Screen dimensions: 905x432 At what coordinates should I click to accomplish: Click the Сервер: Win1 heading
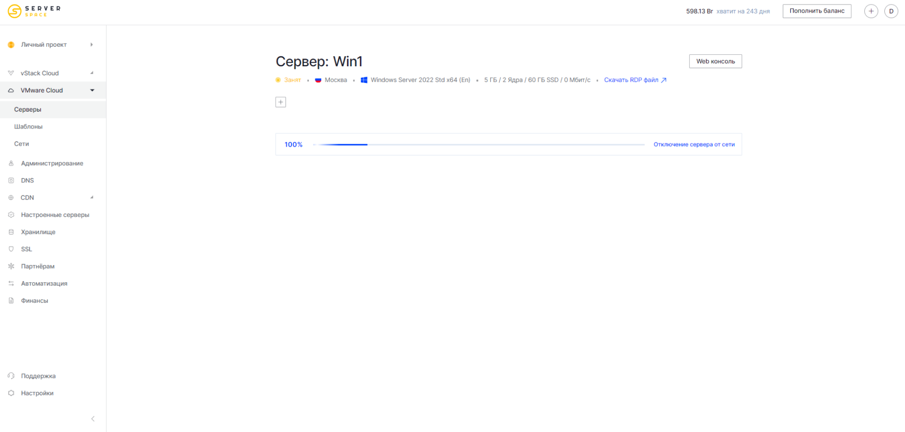tap(319, 61)
